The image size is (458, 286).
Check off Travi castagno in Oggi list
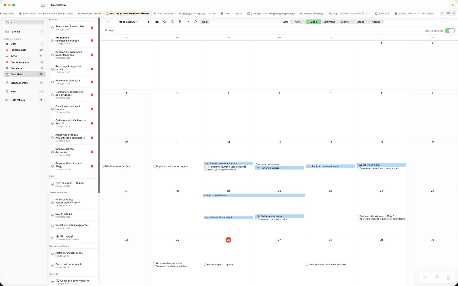(x=52, y=184)
